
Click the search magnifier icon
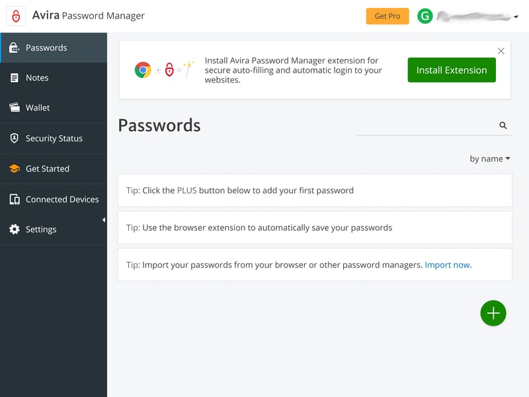[x=503, y=126]
